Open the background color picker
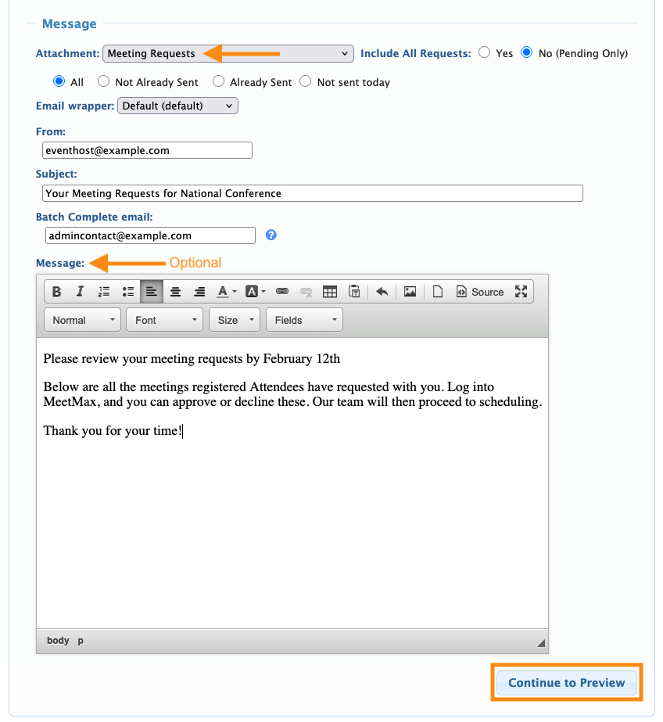This screenshot has width=663, height=722. (256, 292)
